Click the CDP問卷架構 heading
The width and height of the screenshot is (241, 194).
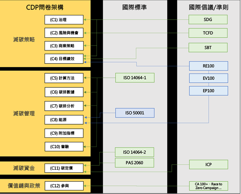[45, 7]
